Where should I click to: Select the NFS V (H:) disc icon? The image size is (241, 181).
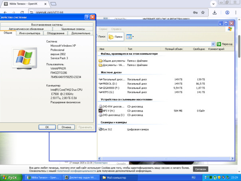coord(101,111)
